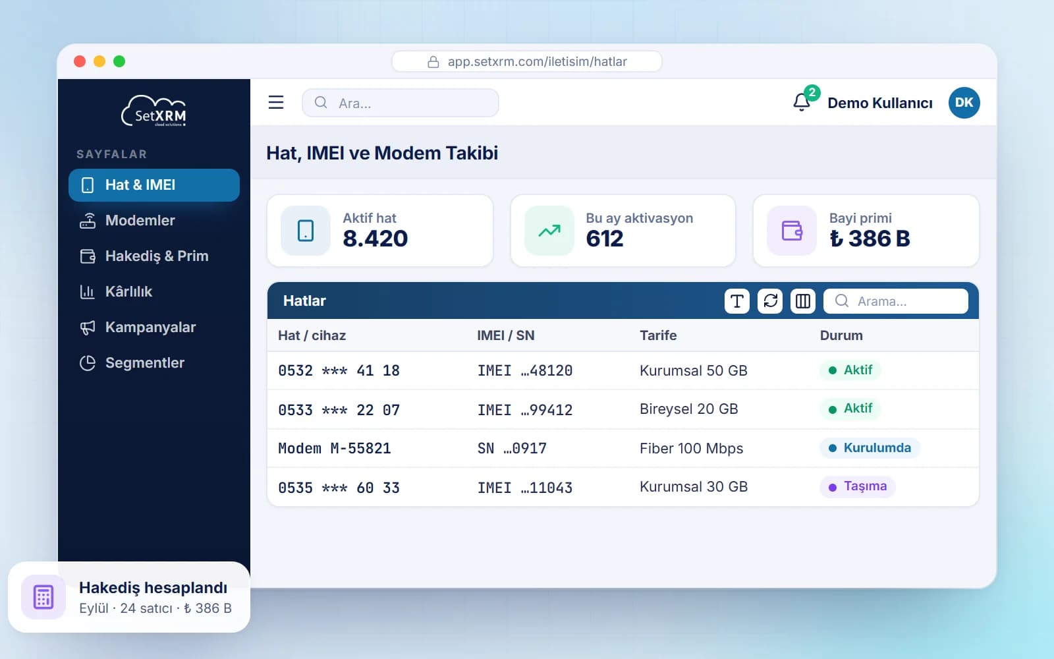Click the wallet icon on Bayi primi card

tap(792, 231)
